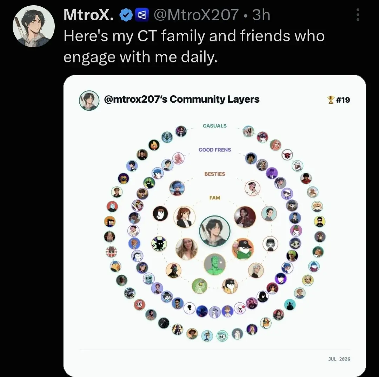Click the 3h post timestamp
The image size is (379, 377).
pyautogui.click(x=261, y=15)
